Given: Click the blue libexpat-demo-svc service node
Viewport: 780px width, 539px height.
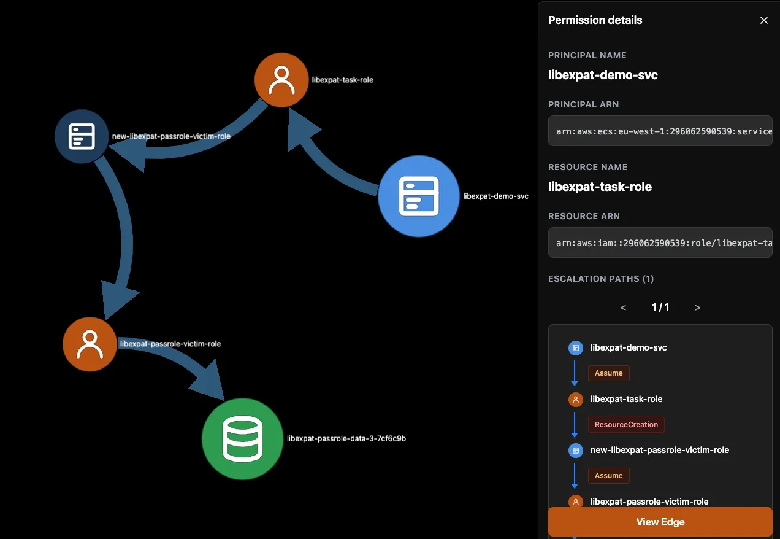Looking at the screenshot, I should click(418, 196).
